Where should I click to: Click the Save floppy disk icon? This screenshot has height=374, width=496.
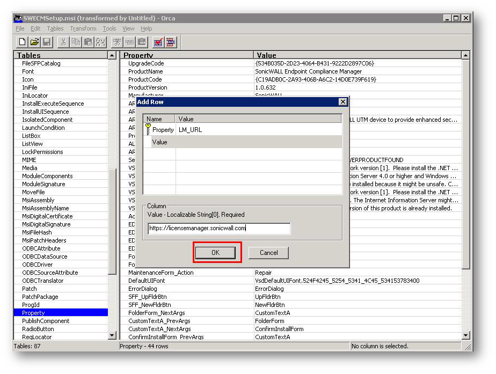(x=47, y=42)
